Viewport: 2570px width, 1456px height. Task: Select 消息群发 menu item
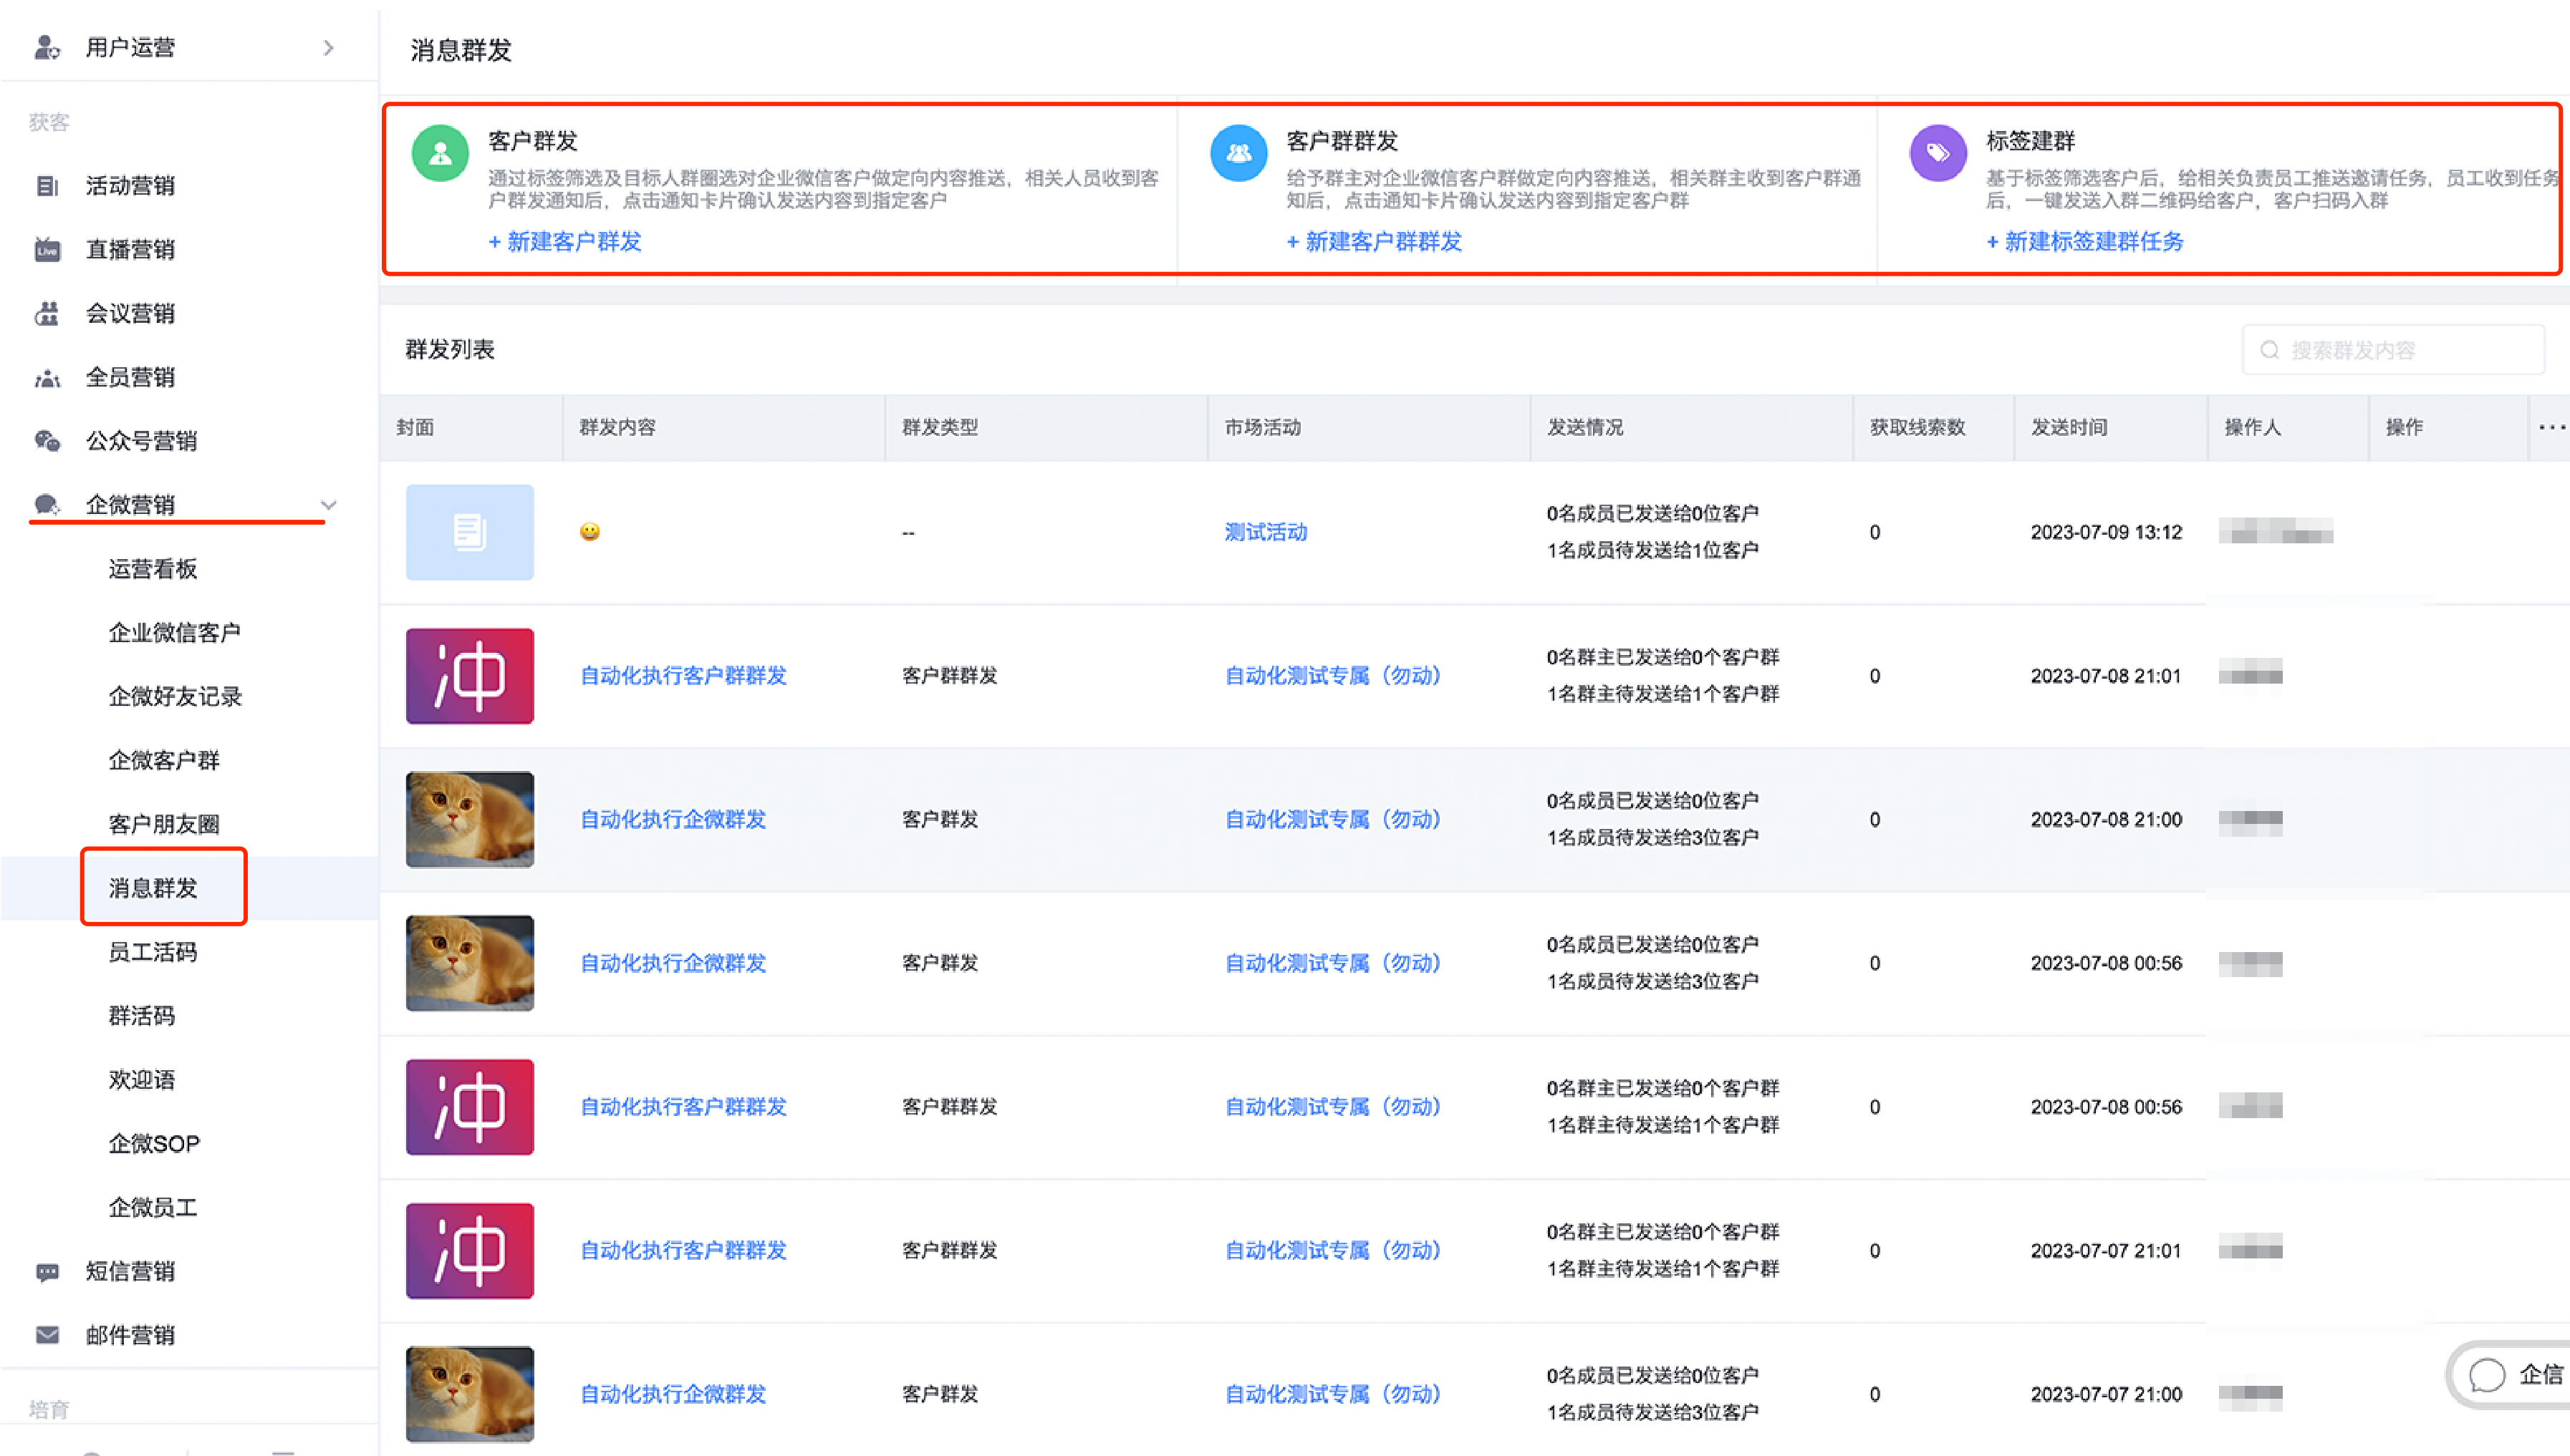[x=153, y=888]
